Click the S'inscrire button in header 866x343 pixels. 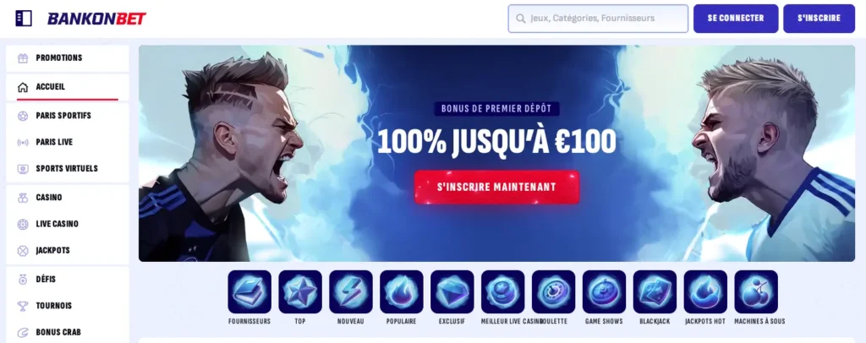pyautogui.click(x=819, y=19)
